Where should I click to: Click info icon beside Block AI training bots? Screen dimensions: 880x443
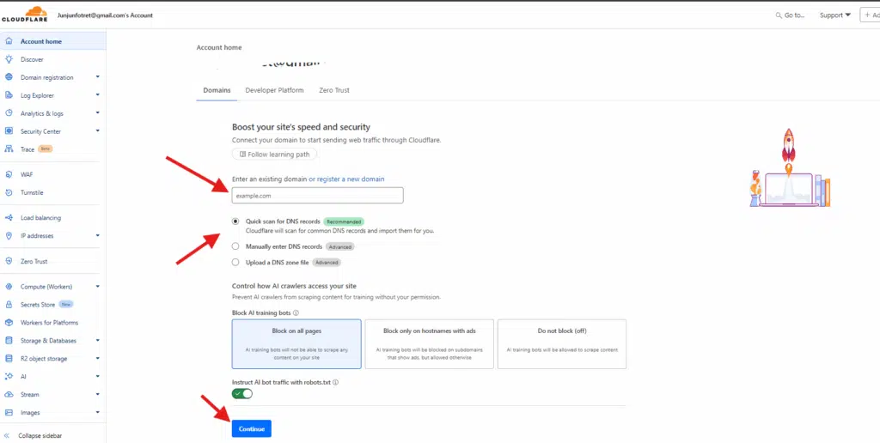tap(296, 313)
